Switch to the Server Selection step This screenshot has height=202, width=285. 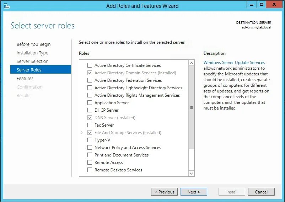[x=32, y=62]
